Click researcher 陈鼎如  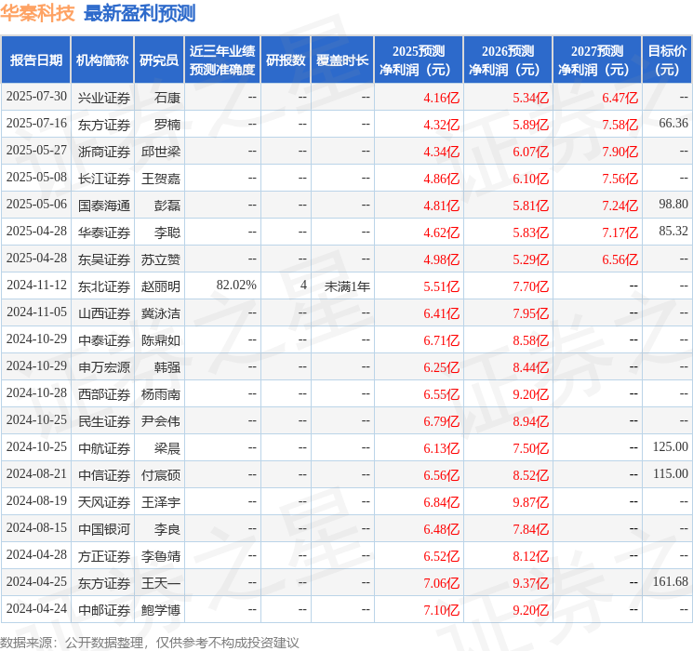point(161,340)
